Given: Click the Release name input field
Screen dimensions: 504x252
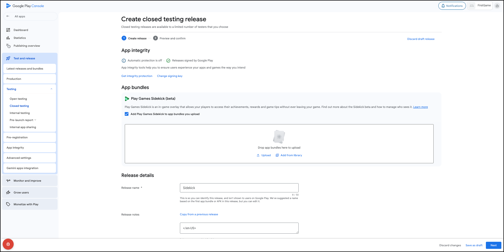Looking at the screenshot, I should tap(239, 188).
